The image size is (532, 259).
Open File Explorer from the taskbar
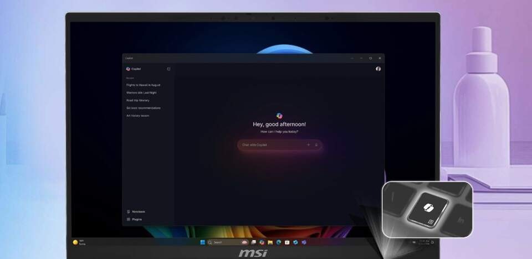270,242
